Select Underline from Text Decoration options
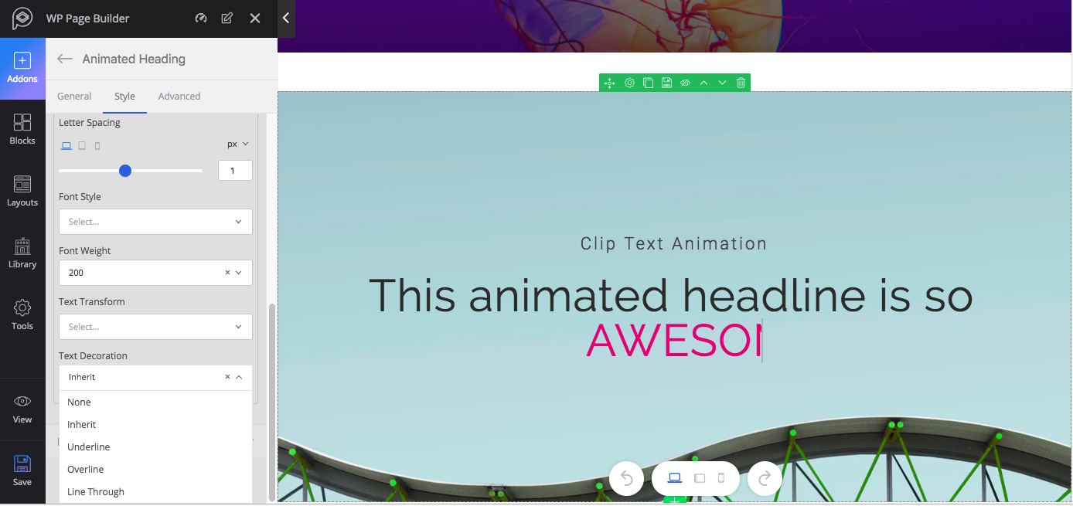 88,447
